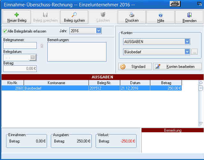
Task: Click the Neuer Beleg plus icon
Action: [17, 15]
